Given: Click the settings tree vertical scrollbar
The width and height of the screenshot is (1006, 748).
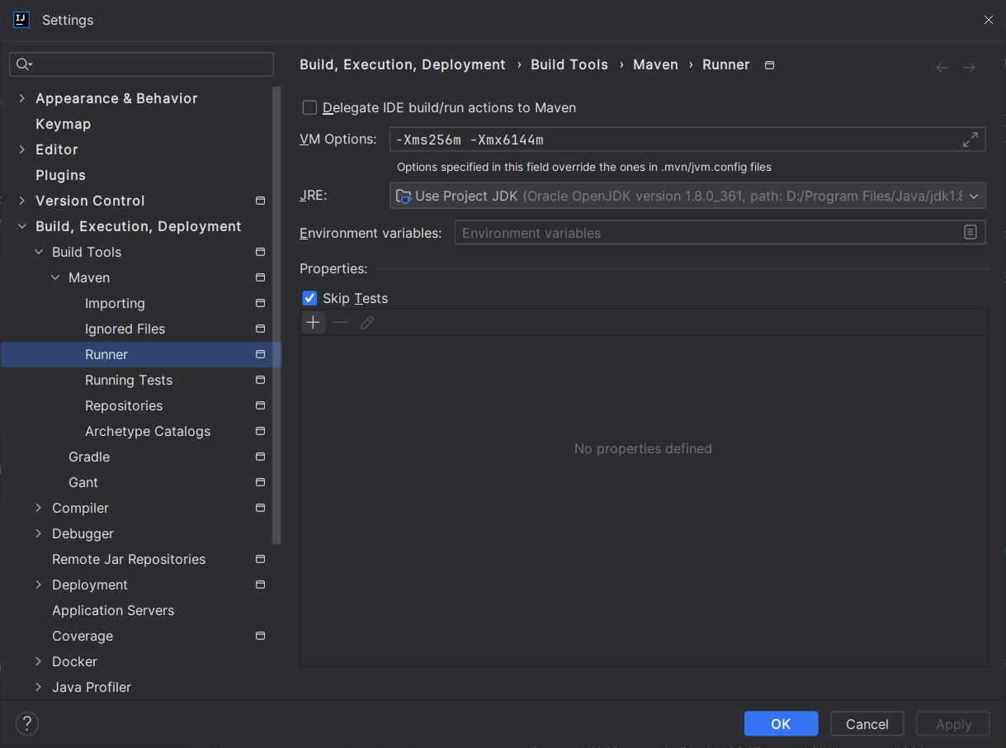Looking at the screenshot, I should [277, 315].
